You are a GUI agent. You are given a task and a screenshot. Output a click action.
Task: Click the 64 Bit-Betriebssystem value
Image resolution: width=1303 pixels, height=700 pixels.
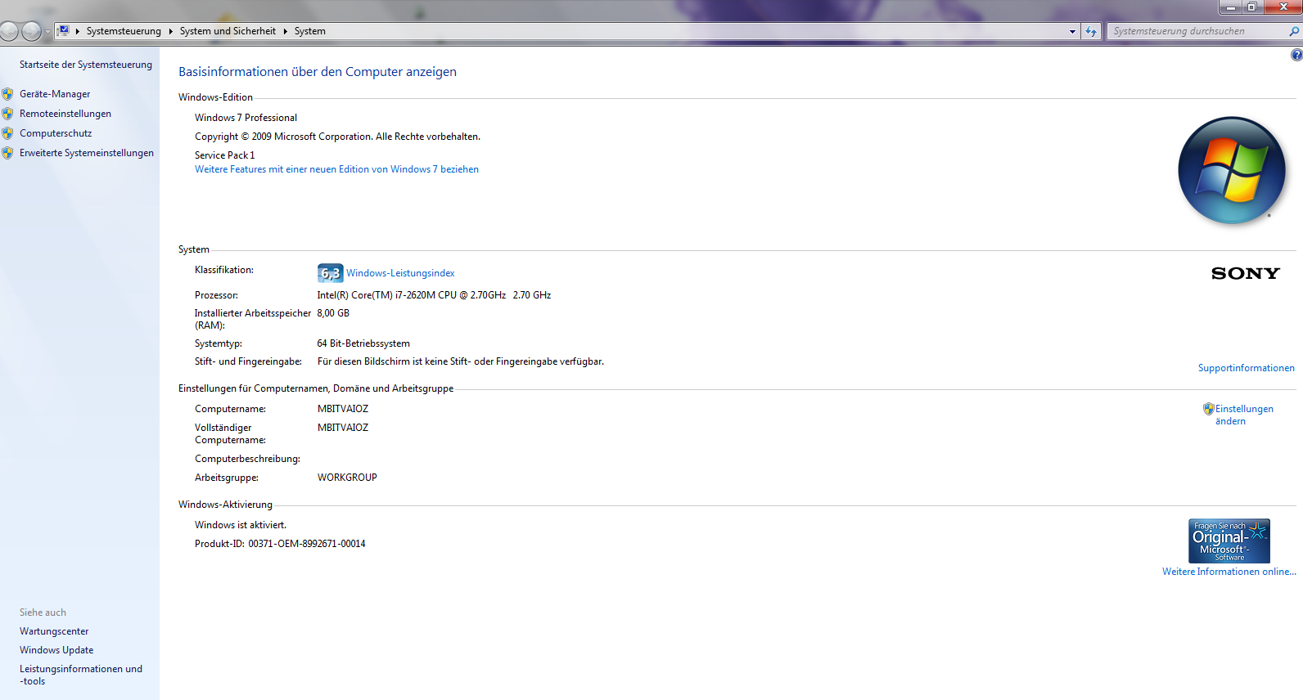(363, 343)
